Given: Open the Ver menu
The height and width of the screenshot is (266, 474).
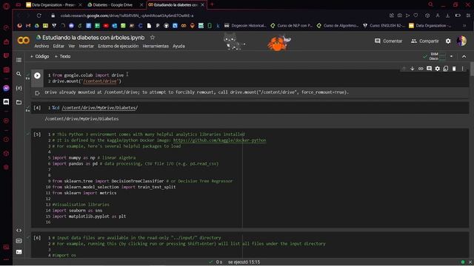Looking at the screenshot, I should (72, 46).
